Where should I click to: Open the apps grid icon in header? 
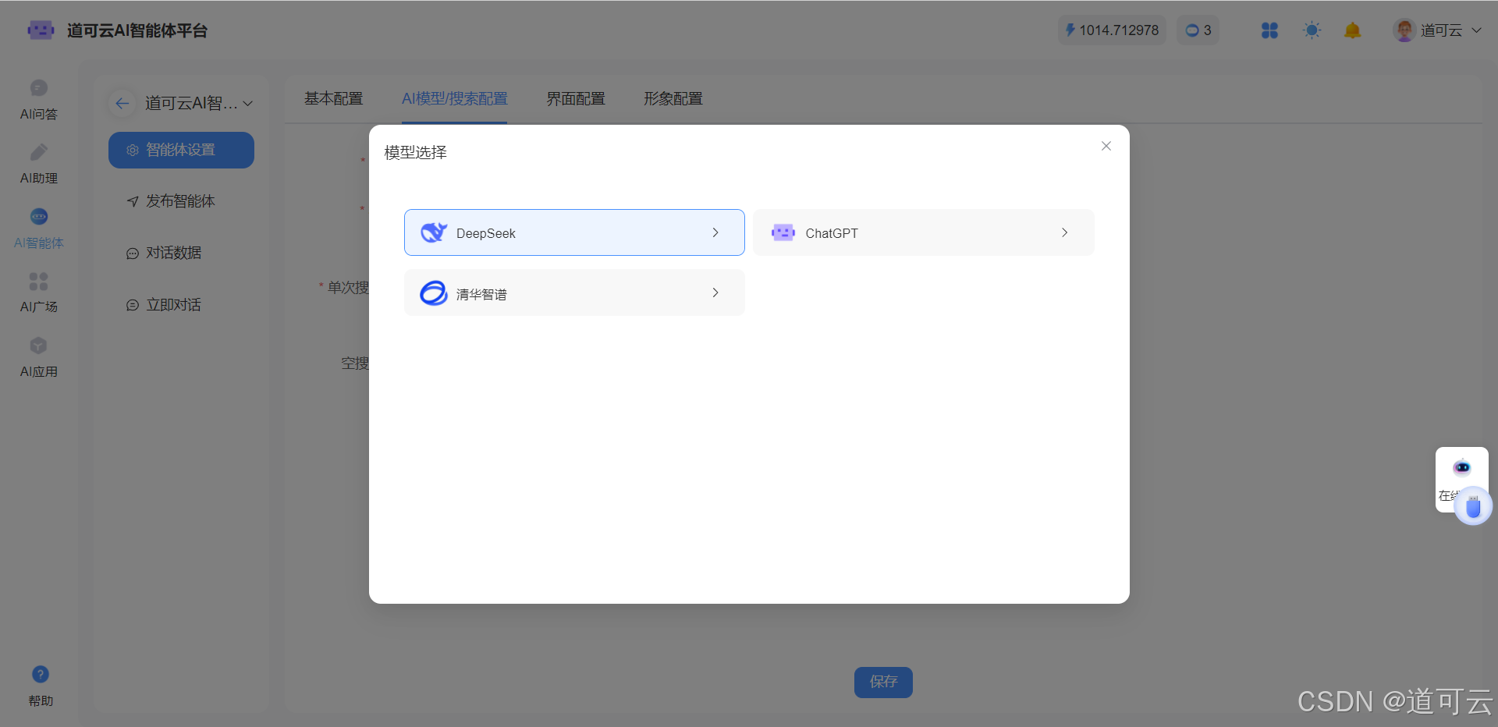coord(1269,30)
